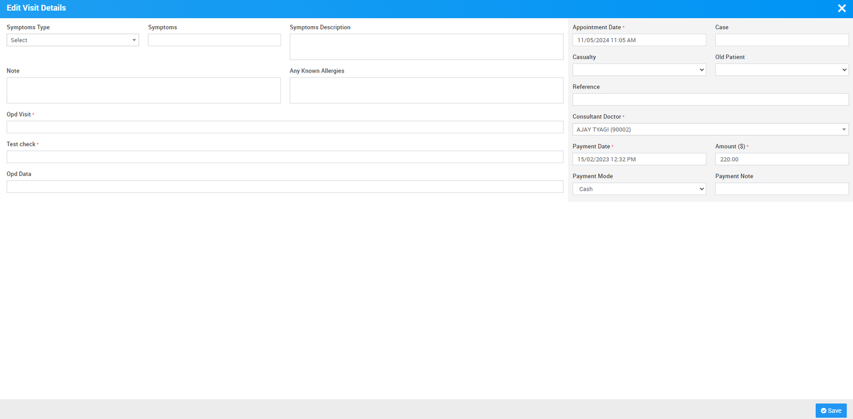Image resolution: width=853 pixels, height=419 pixels.
Task: Expand the Casualty dropdown
Action: click(x=639, y=70)
